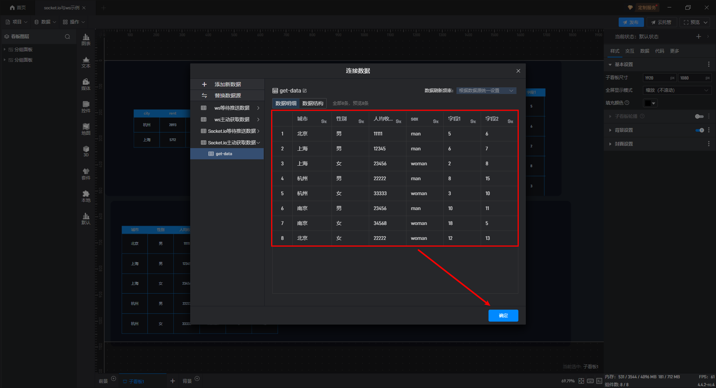
Task: Expand the second 分组面板 layer
Action: coord(4,60)
